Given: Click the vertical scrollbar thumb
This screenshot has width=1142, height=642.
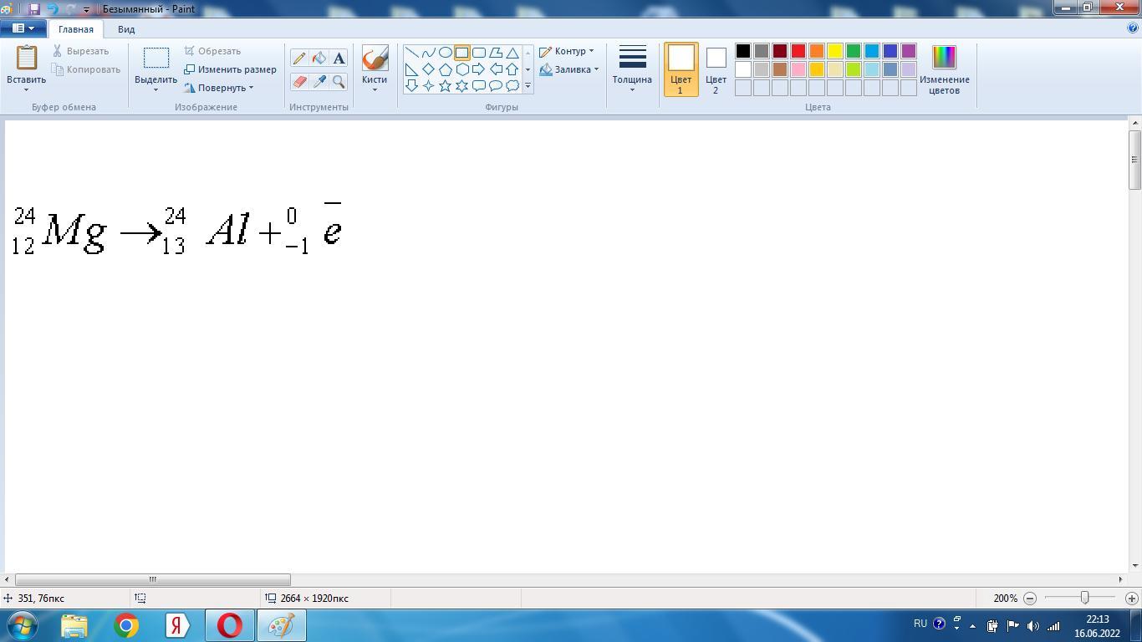Looking at the screenshot, I should [1134, 160].
